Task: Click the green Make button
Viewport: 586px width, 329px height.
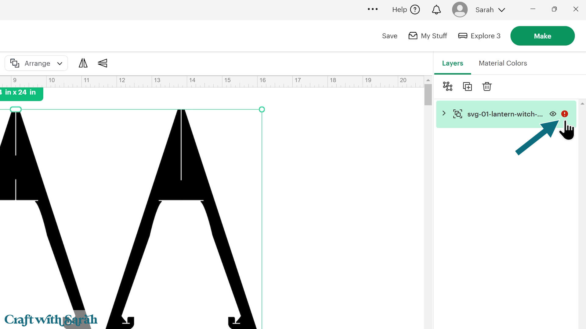Action: 542,36
